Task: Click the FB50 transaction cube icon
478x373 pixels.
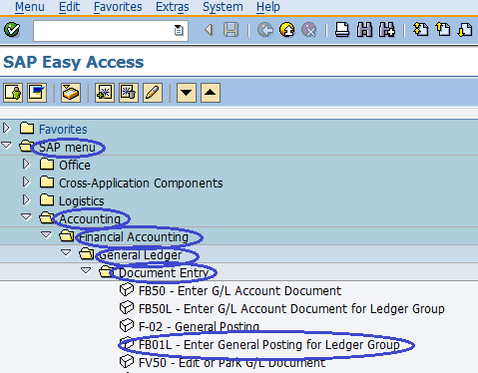Action: click(127, 290)
